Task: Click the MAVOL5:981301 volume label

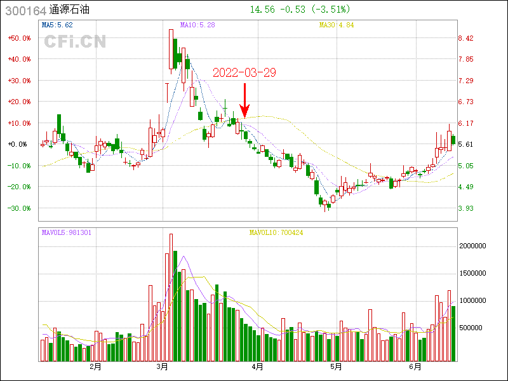Action: [x=66, y=232]
